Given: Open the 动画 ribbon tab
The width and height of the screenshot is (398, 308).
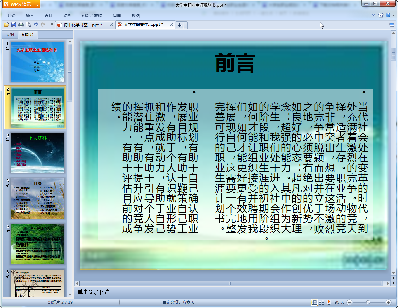Looking at the screenshot, I should coord(67,15).
